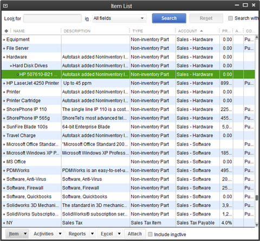Click the Account column sort arrow

[x=201, y=31]
